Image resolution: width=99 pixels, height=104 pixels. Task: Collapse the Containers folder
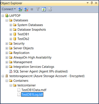pyautogui.click(x=7, y=81)
